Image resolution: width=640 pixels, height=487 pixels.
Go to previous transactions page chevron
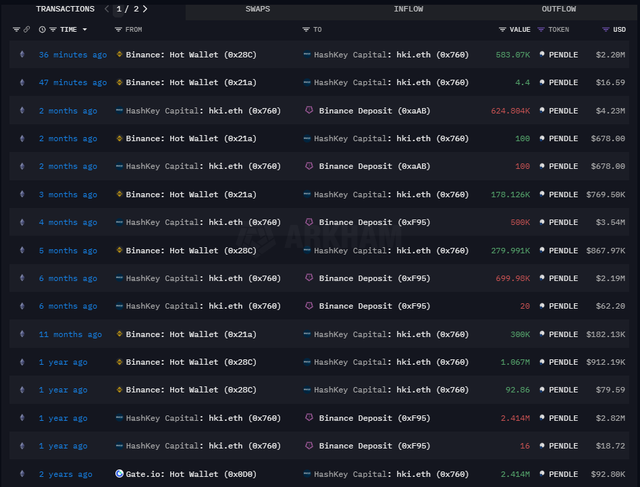coord(107,9)
